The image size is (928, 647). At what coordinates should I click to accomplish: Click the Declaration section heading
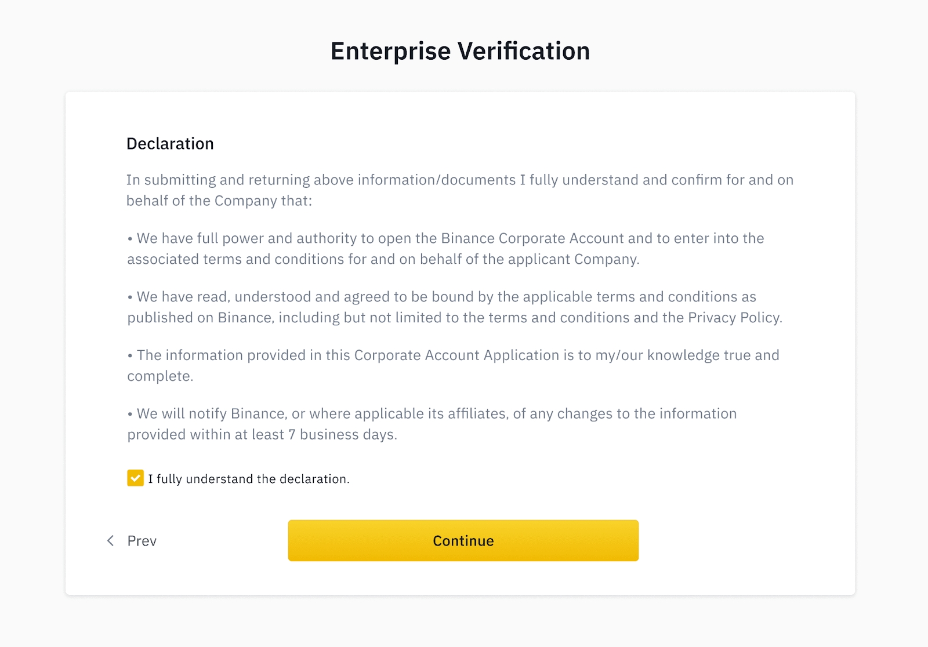pyautogui.click(x=170, y=144)
